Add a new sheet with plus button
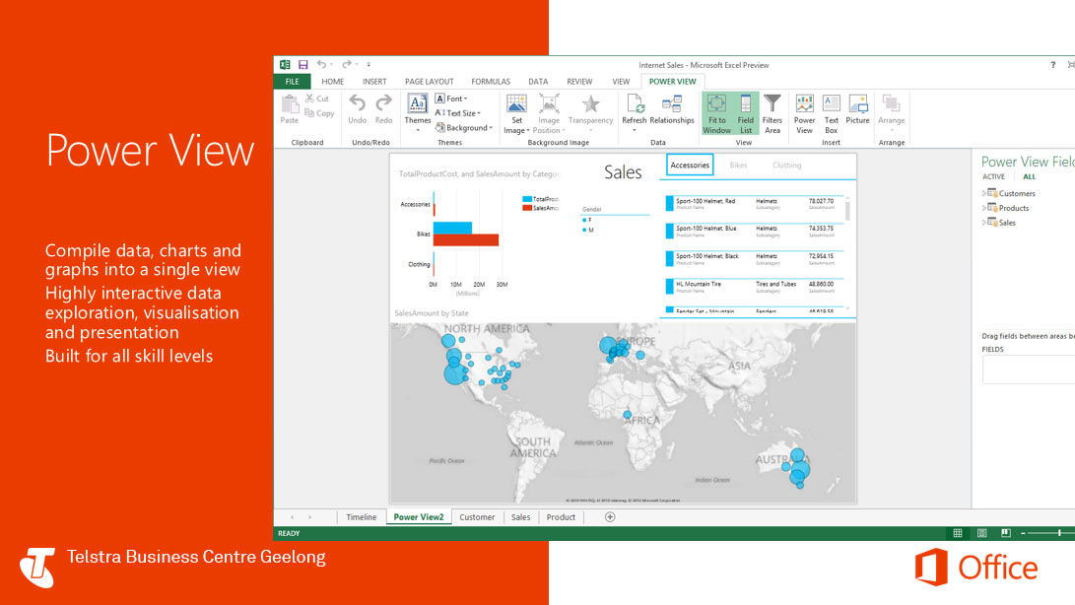This screenshot has height=605, width=1075. pos(610,517)
